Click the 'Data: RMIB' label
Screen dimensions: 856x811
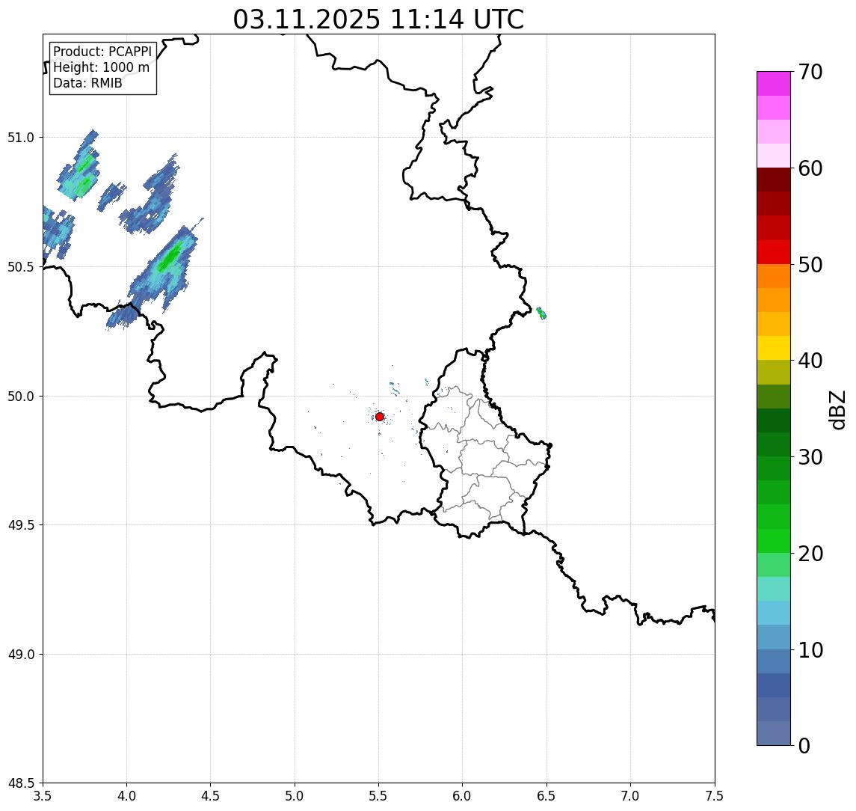pos(87,83)
